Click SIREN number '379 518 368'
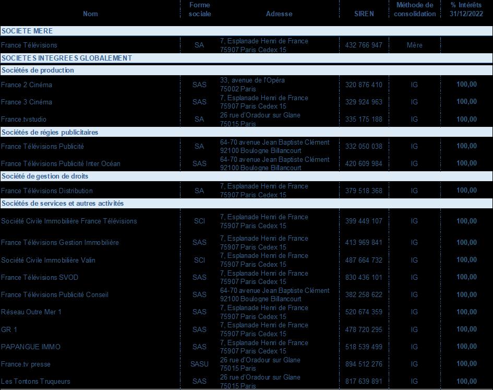Screen dimensions: 493x390 [x=364, y=191]
